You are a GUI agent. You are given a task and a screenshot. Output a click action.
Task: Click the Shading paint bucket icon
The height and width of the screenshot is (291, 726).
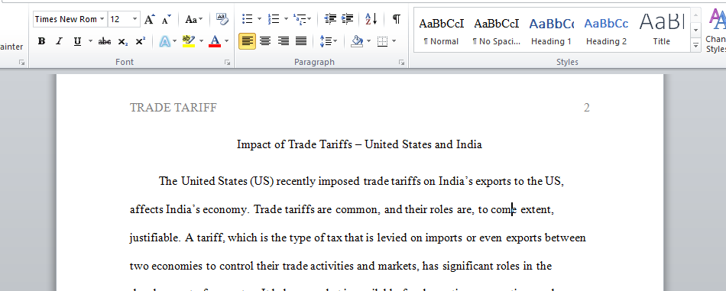pyautogui.click(x=357, y=41)
